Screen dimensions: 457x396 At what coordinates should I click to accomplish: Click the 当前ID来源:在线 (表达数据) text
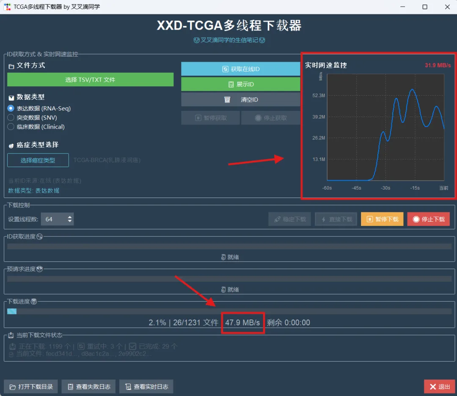(x=44, y=181)
